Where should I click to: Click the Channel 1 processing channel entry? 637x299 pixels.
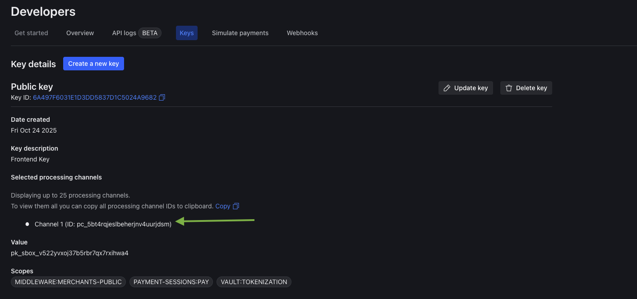pos(103,224)
